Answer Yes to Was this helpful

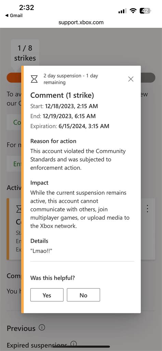click(47, 295)
